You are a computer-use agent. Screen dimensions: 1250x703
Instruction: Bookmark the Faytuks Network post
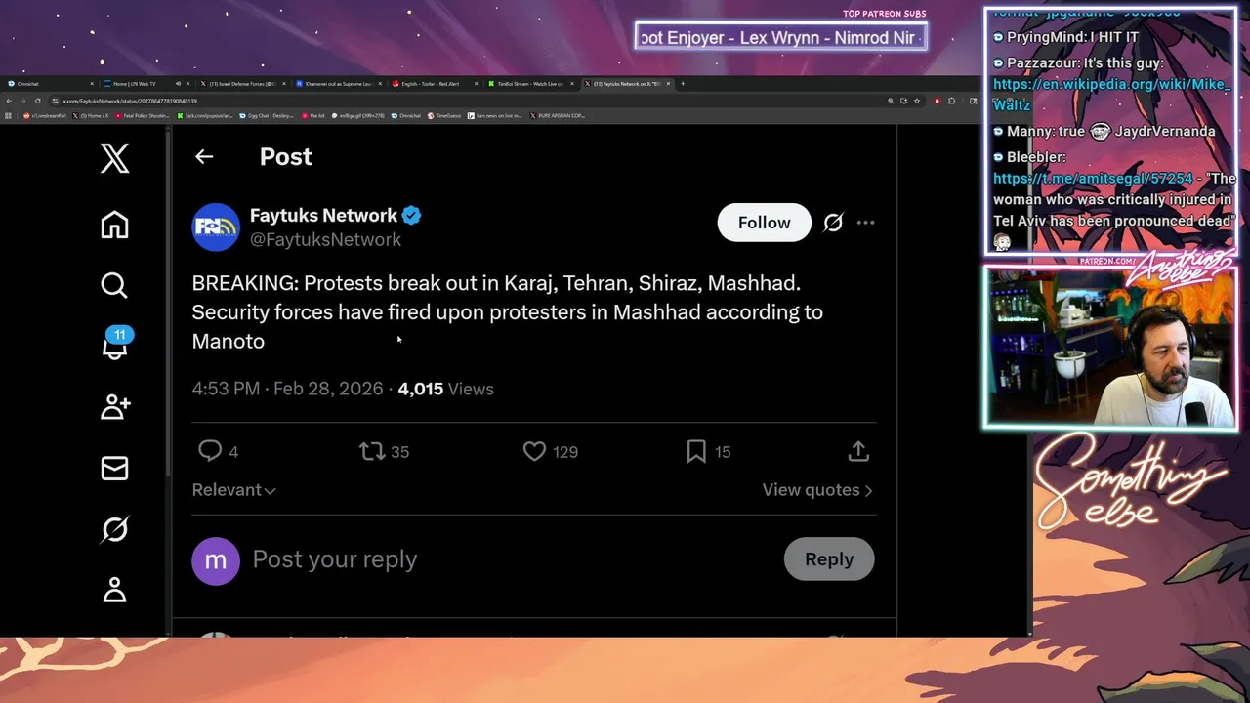696,451
